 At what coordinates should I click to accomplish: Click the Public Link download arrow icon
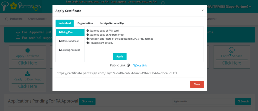128,65
